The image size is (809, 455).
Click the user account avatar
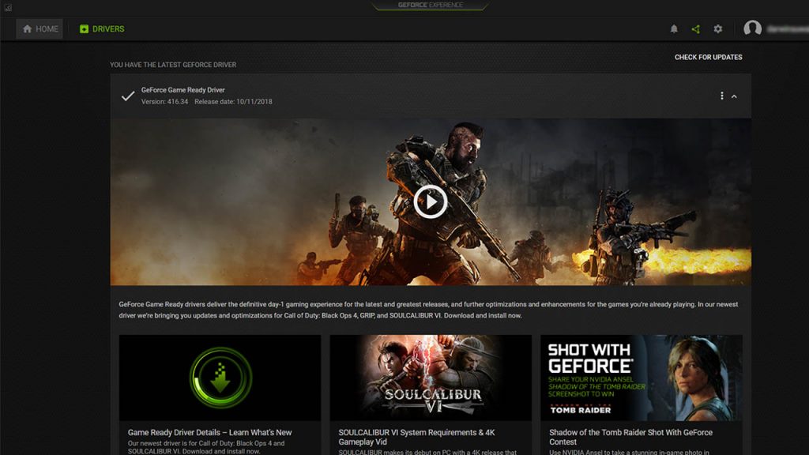751,28
